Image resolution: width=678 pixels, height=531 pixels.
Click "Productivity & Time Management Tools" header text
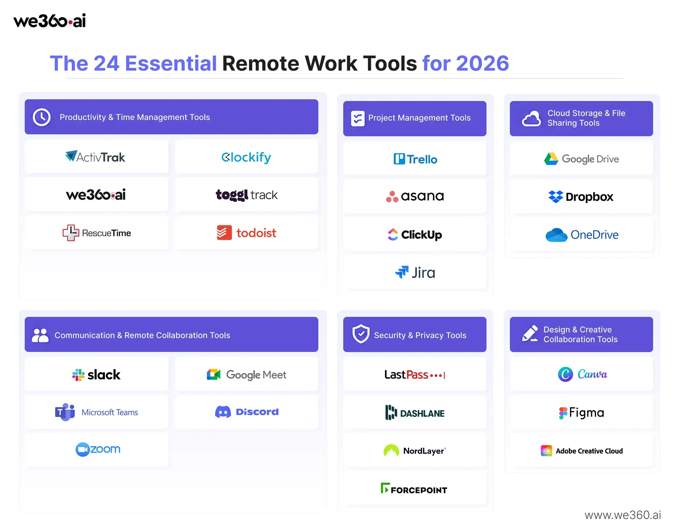pos(135,117)
